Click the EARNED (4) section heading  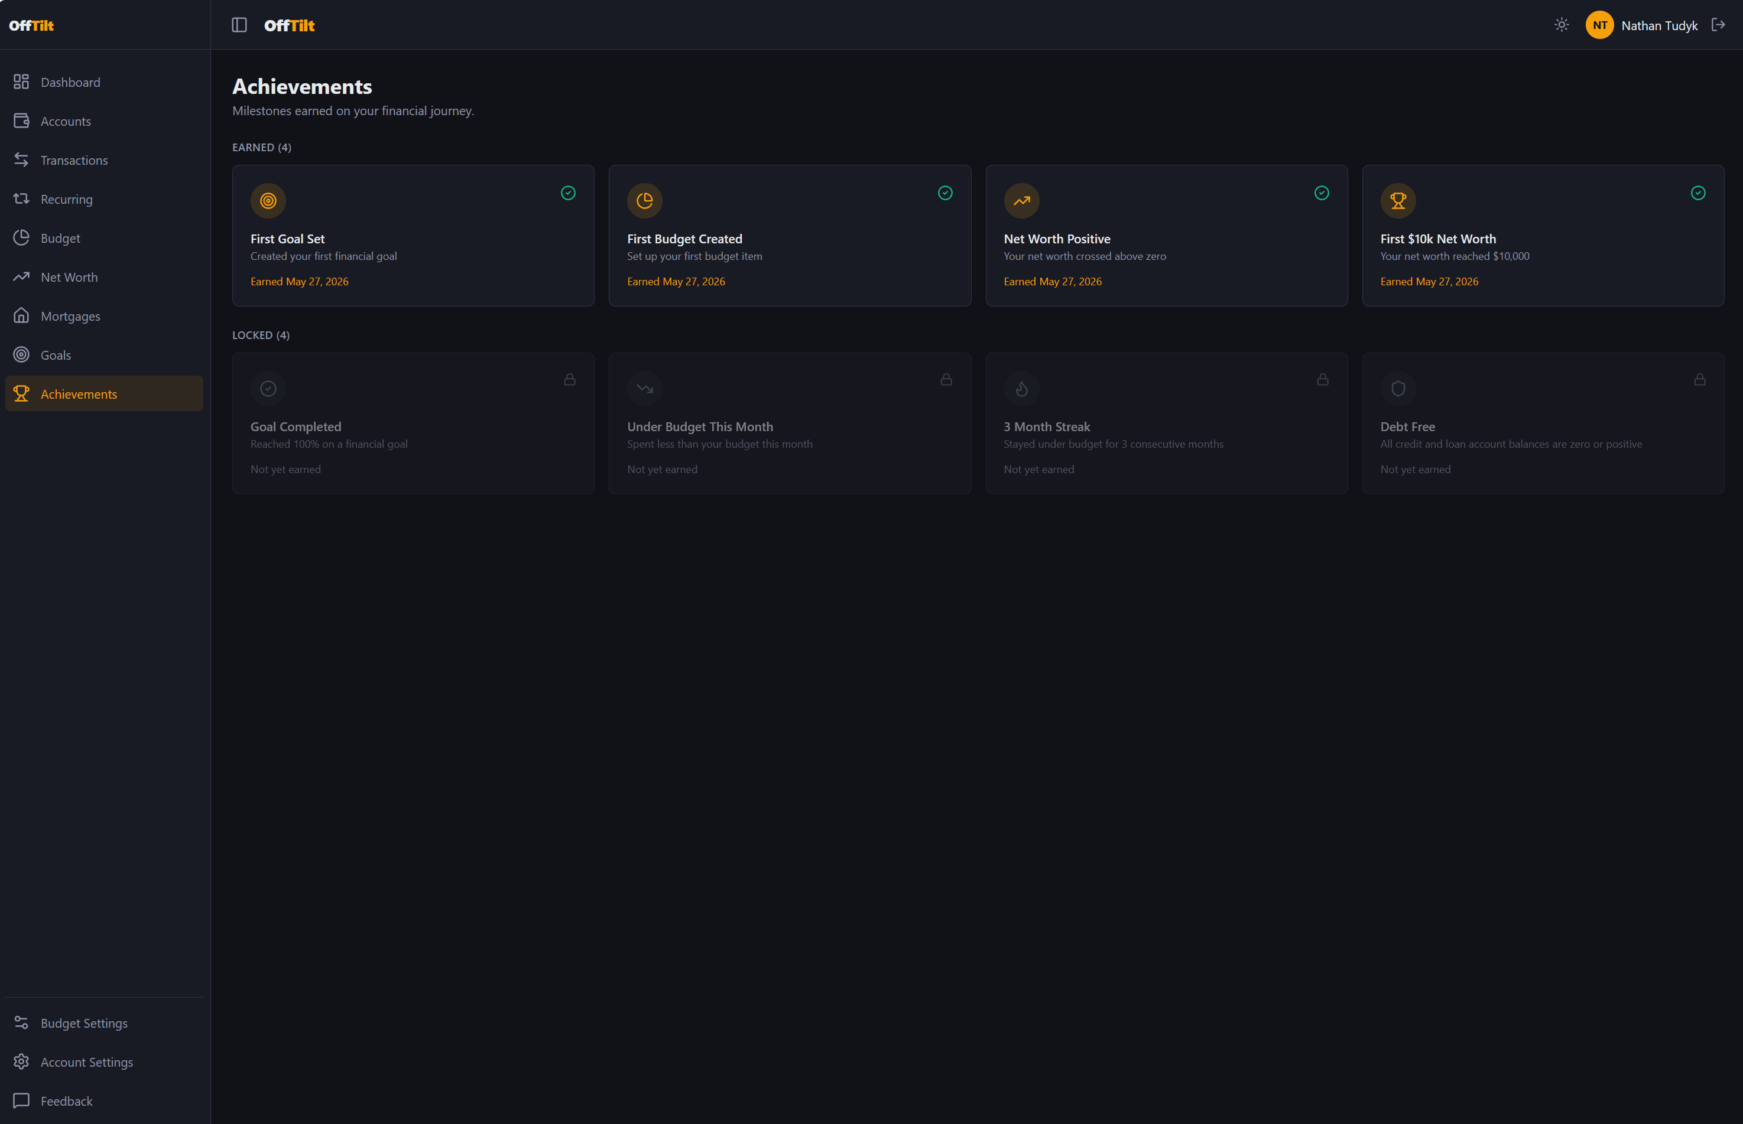pyautogui.click(x=261, y=148)
